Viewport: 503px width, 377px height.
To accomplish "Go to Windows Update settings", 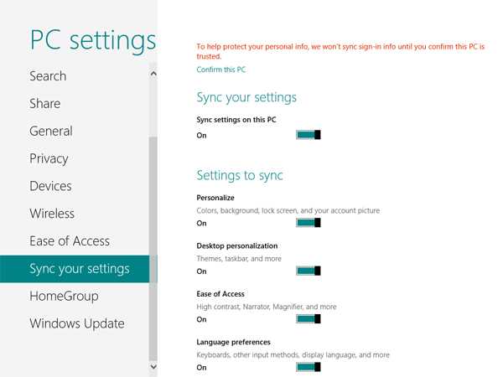I will point(75,323).
